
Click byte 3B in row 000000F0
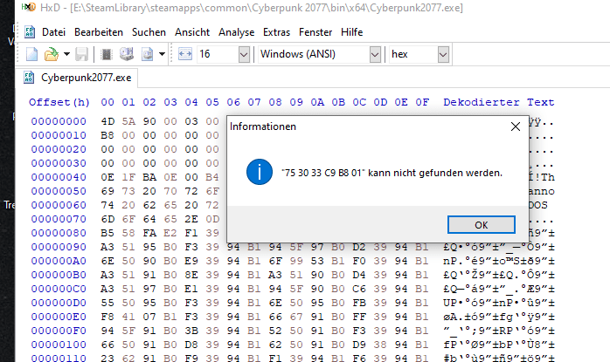[x=191, y=331]
